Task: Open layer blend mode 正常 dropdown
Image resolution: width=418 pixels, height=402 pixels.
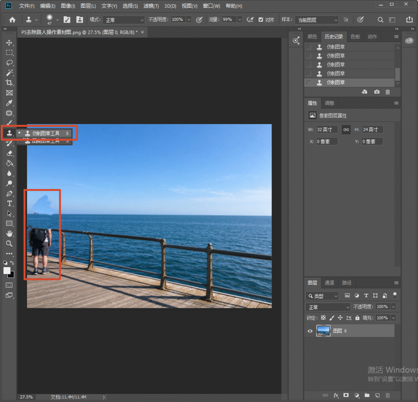Action: (x=328, y=307)
